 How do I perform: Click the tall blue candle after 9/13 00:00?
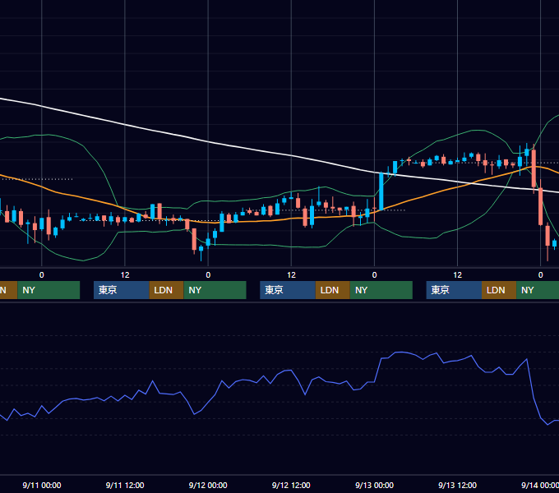coord(381,191)
